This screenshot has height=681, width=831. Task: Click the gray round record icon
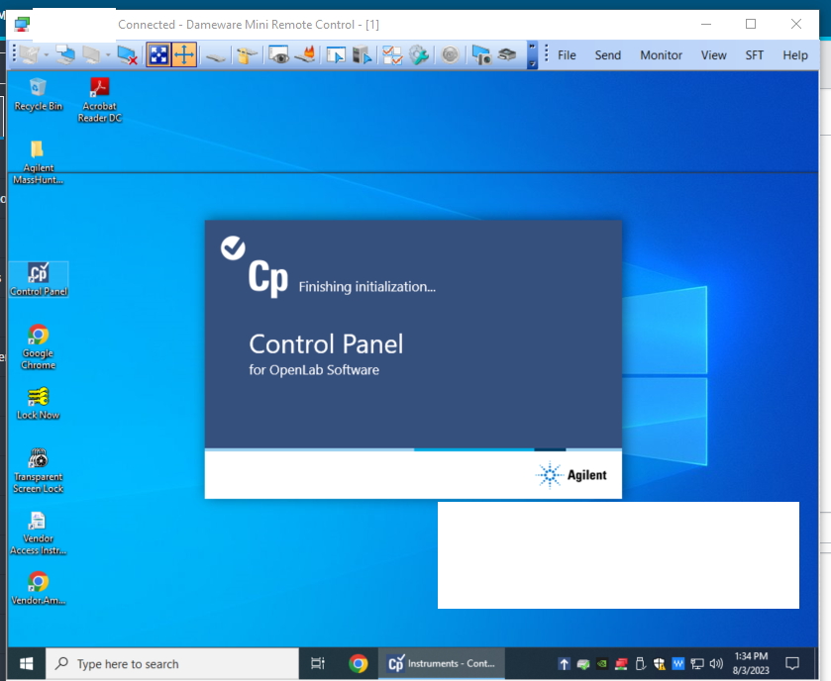(450, 55)
